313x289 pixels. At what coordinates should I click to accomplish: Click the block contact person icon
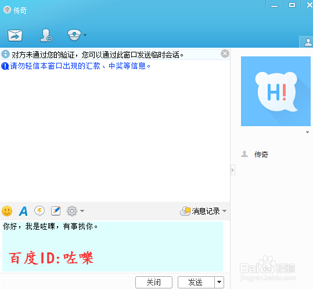46,35
